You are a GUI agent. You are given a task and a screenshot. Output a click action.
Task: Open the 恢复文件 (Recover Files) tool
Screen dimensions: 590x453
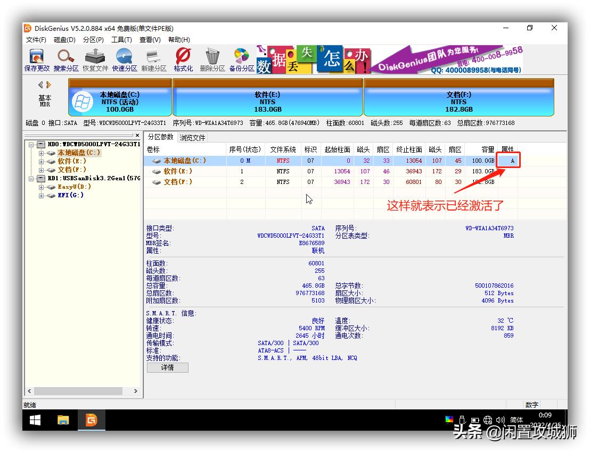click(x=94, y=59)
